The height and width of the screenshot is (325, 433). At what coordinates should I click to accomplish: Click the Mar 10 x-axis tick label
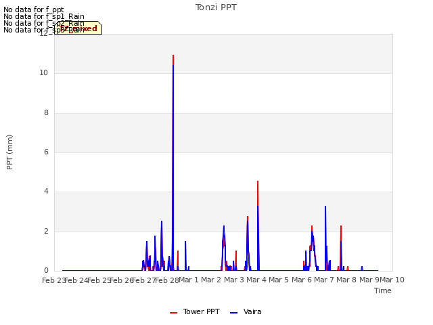point(392,280)
